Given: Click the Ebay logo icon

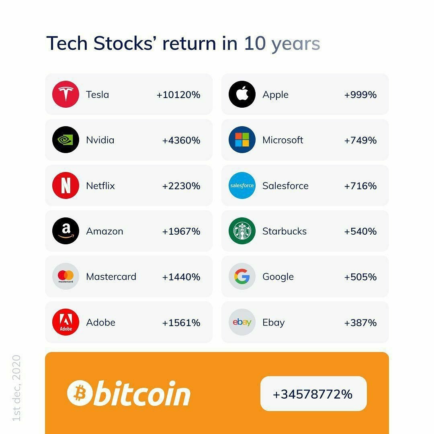Looking at the screenshot, I should [x=242, y=322].
